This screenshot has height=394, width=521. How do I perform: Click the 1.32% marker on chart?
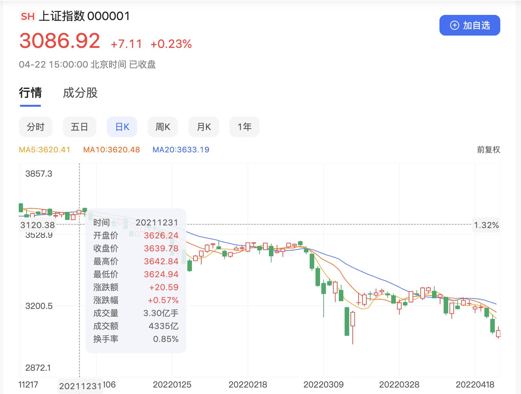[486, 225]
